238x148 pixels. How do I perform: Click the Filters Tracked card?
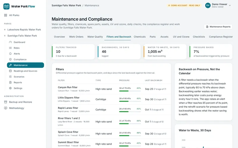pos(73,52)
